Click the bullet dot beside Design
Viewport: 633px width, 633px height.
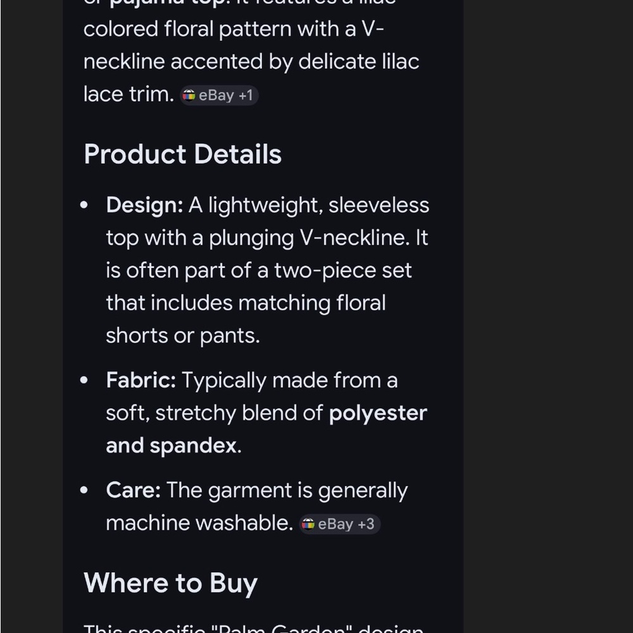coord(84,205)
